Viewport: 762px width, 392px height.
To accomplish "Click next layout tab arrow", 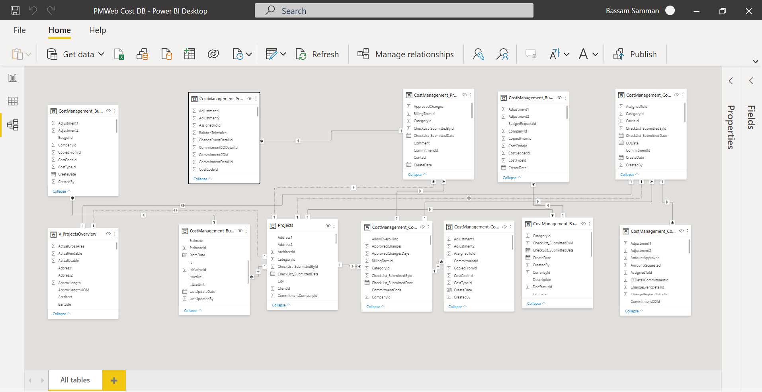I will (x=42, y=380).
